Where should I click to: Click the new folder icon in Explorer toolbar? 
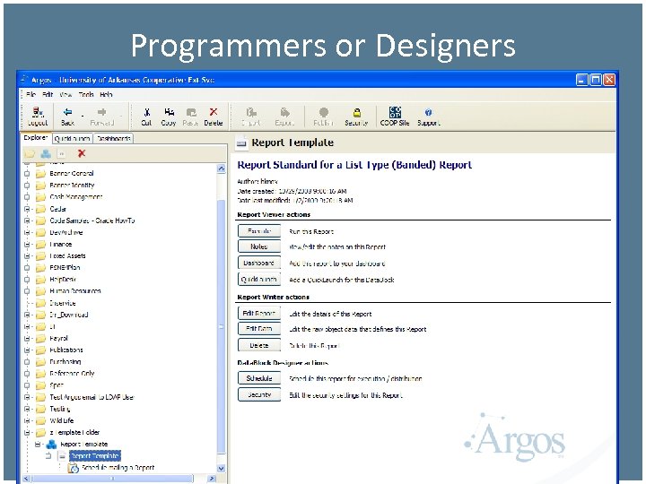tap(30, 154)
